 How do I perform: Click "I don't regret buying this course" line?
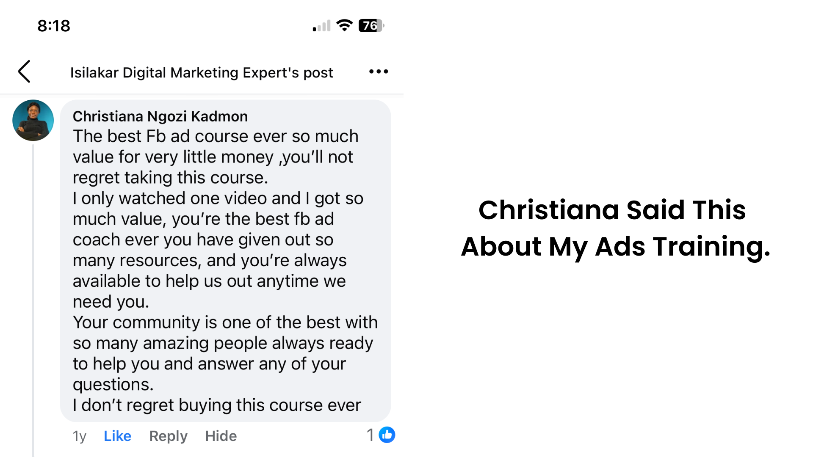click(x=217, y=405)
